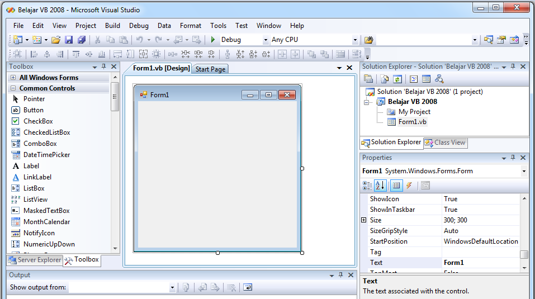Screen dimensions: 535x299
Task: Open the Debug configuration dropdown
Action: click(266, 40)
